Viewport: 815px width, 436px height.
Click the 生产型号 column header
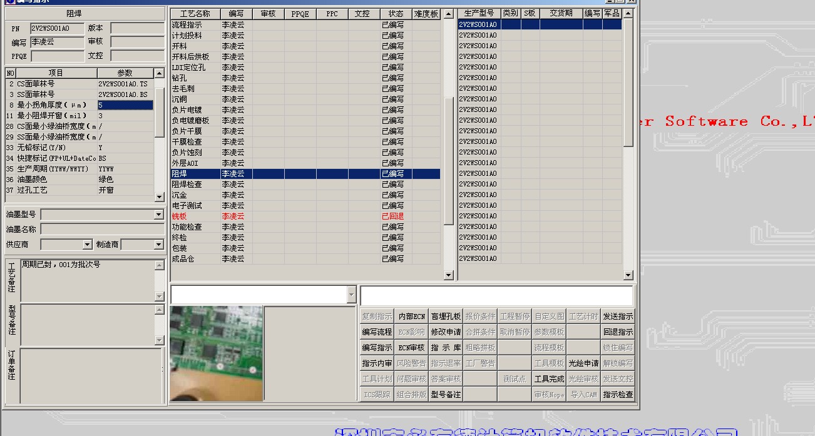[479, 13]
